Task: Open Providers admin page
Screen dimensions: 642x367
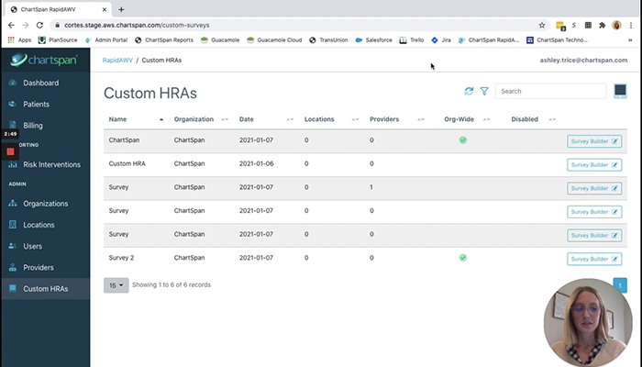Action: tap(39, 268)
